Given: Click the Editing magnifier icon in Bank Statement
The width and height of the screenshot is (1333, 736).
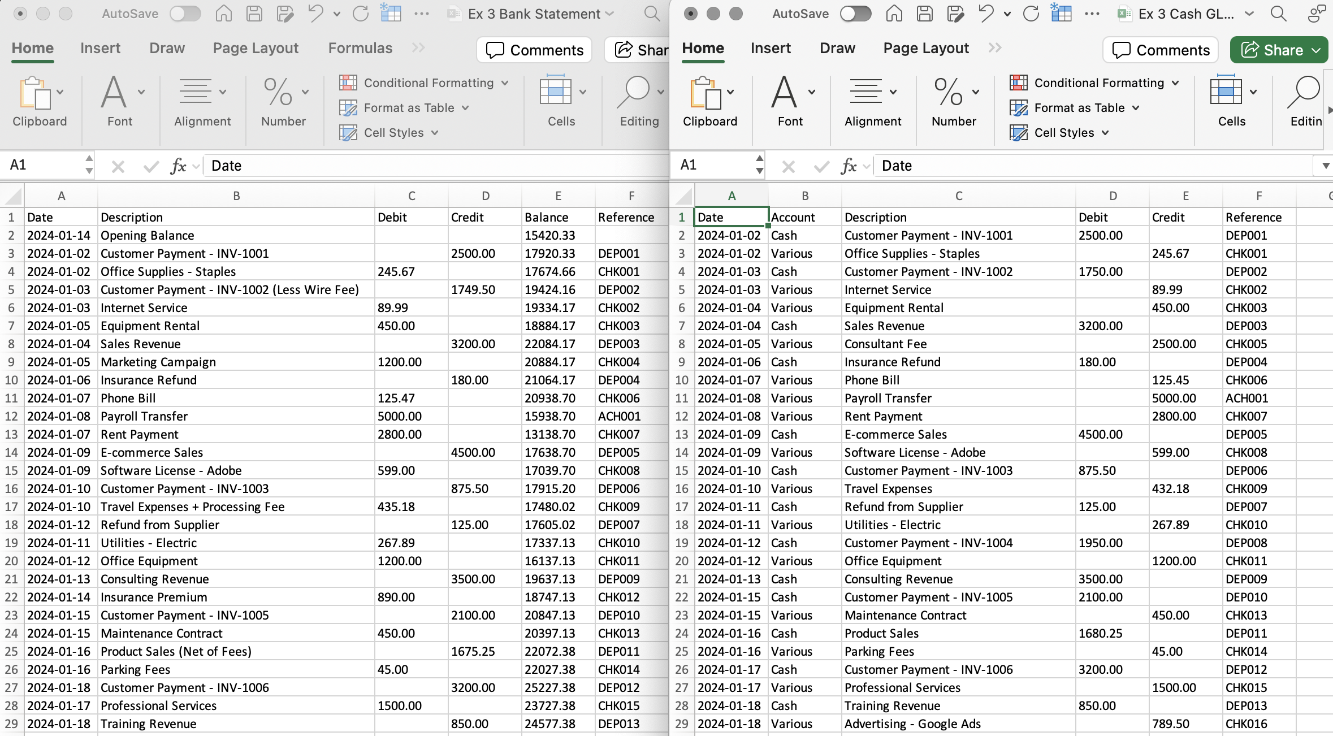Looking at the screenshot, I should tap(637, 92).
